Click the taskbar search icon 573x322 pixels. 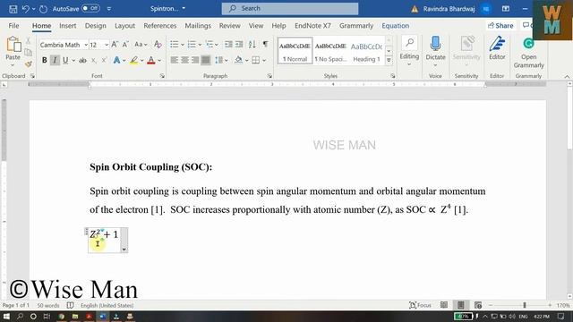[20, 316]
